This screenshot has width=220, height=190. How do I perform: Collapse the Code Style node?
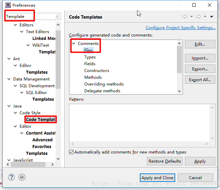[15, 113]
